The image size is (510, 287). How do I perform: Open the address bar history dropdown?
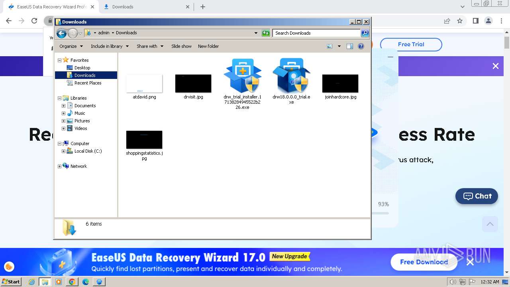[256, 33]
